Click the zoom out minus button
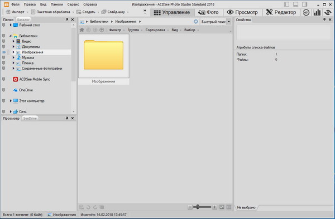The height and width of the screenshot is (219, 335). [190, 207]
